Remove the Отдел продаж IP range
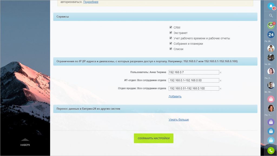The width and height of the screenshot is (277, 156). tap(220, 89)
